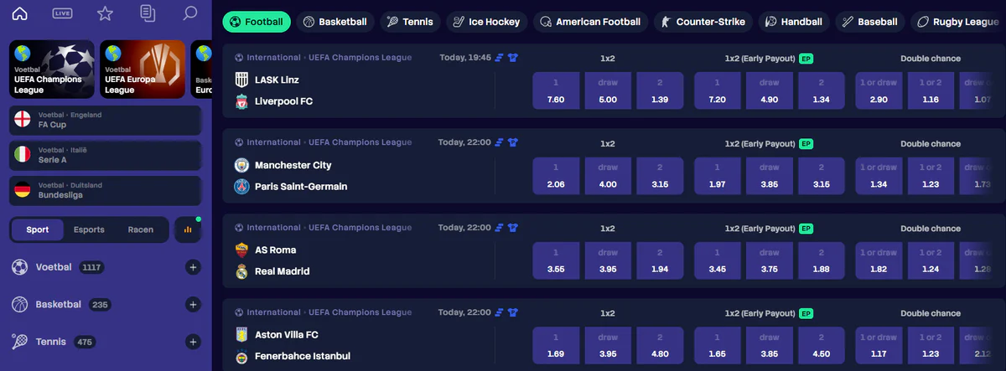The width and height of the screenshot is (1006, 371).
Task: Bet on Liverpool FC win at 1.39
Action: pos(660,90)
